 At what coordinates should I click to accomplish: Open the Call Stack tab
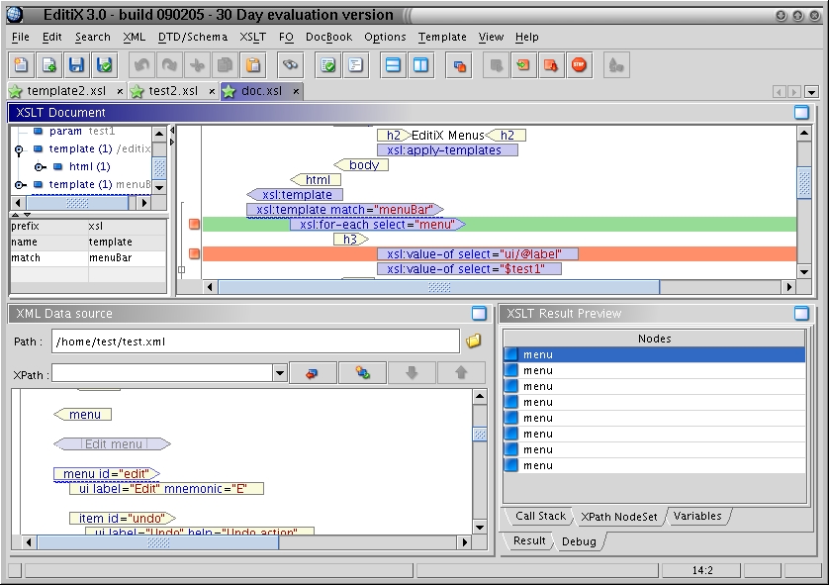(x=540, y=516)
